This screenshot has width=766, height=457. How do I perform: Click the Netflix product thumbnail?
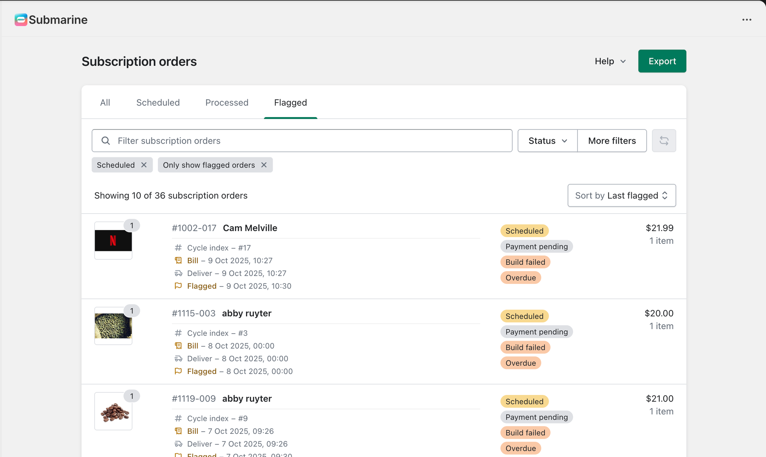[113, 240]
